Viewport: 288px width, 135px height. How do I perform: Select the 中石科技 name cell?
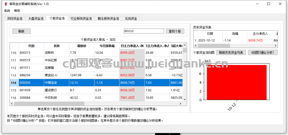(x=57, y=97)
